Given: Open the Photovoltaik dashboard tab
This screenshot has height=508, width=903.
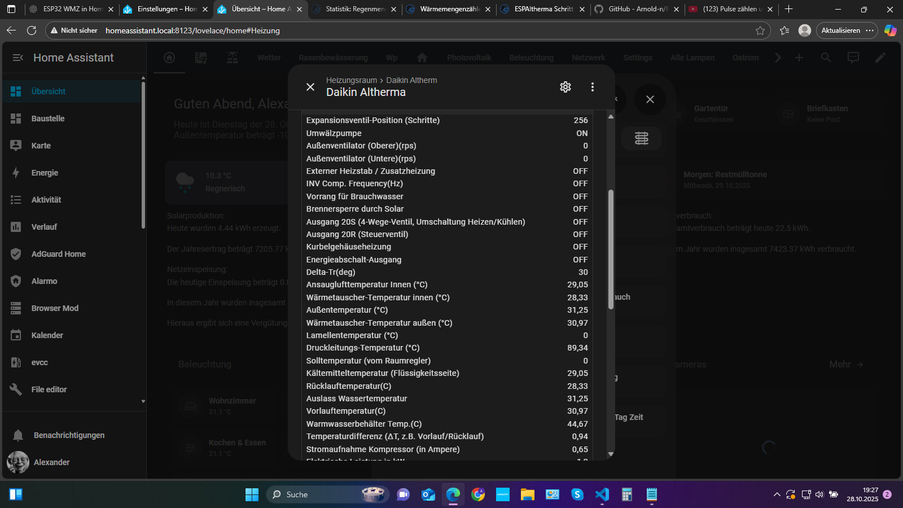Looking at the screenshot, I should point(468,58).
